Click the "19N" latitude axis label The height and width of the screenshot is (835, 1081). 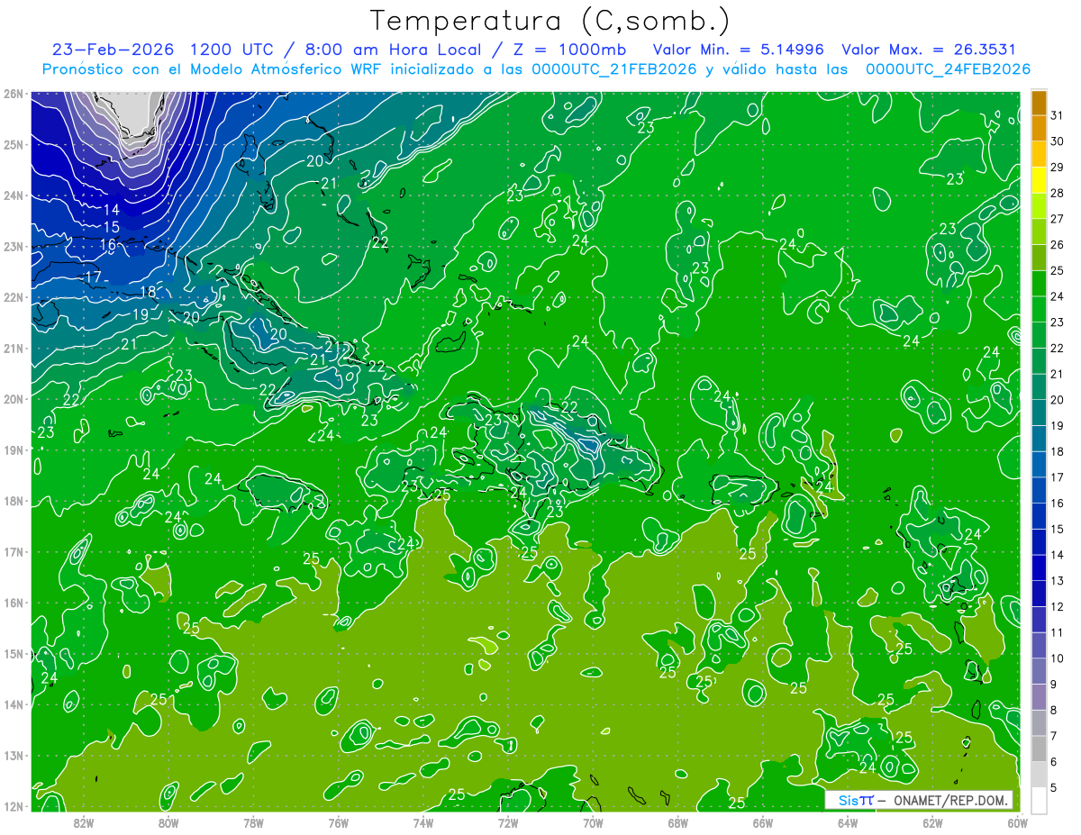(14, 450)
